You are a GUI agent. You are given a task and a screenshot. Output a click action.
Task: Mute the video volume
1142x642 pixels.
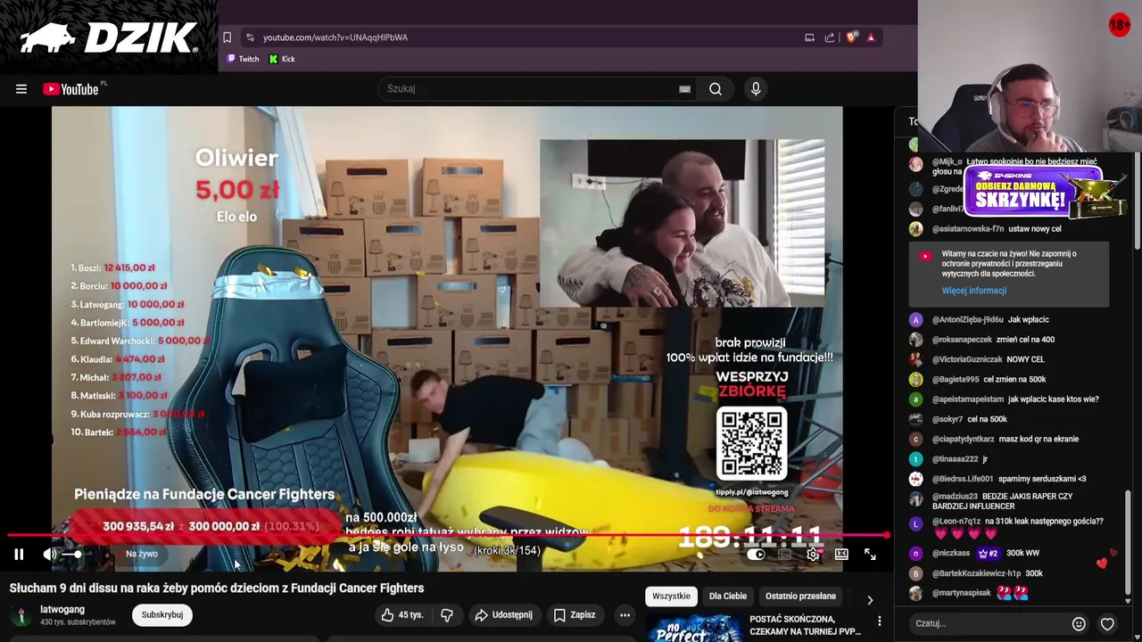coord(50,554)
